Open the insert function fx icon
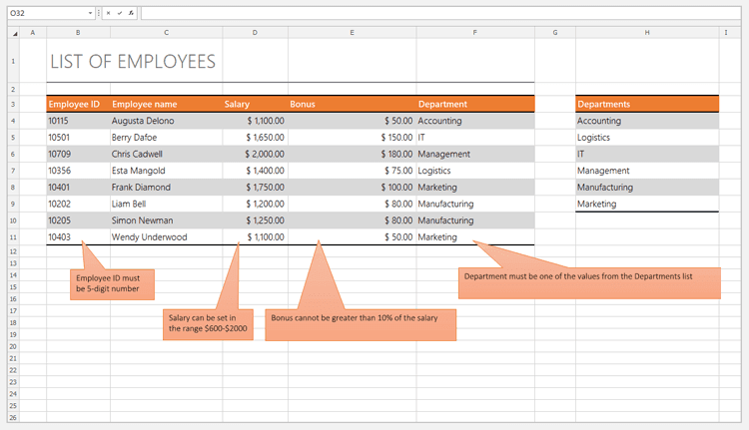 click(131, 13)
